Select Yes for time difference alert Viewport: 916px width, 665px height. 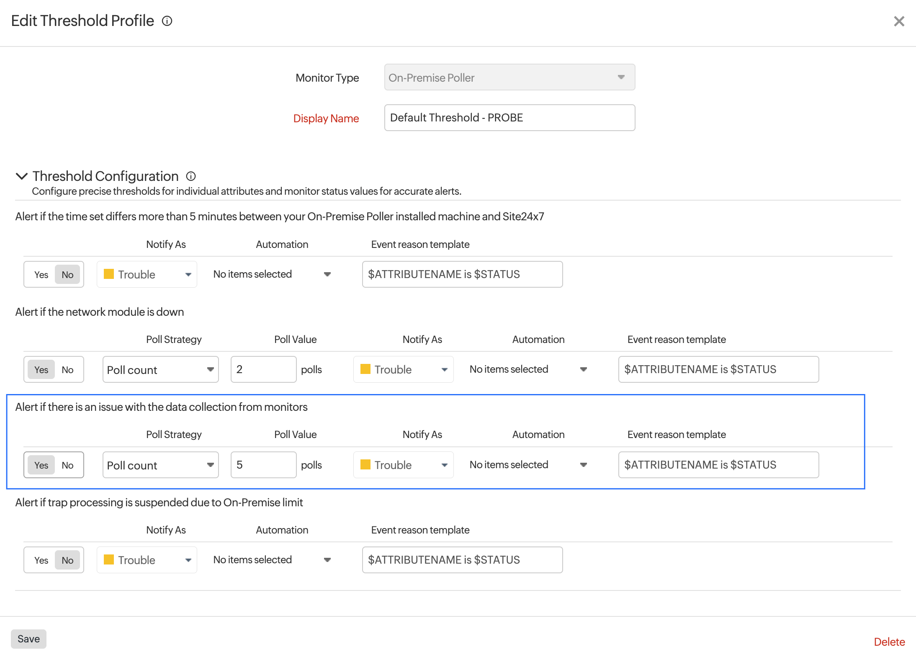[41, 275]
